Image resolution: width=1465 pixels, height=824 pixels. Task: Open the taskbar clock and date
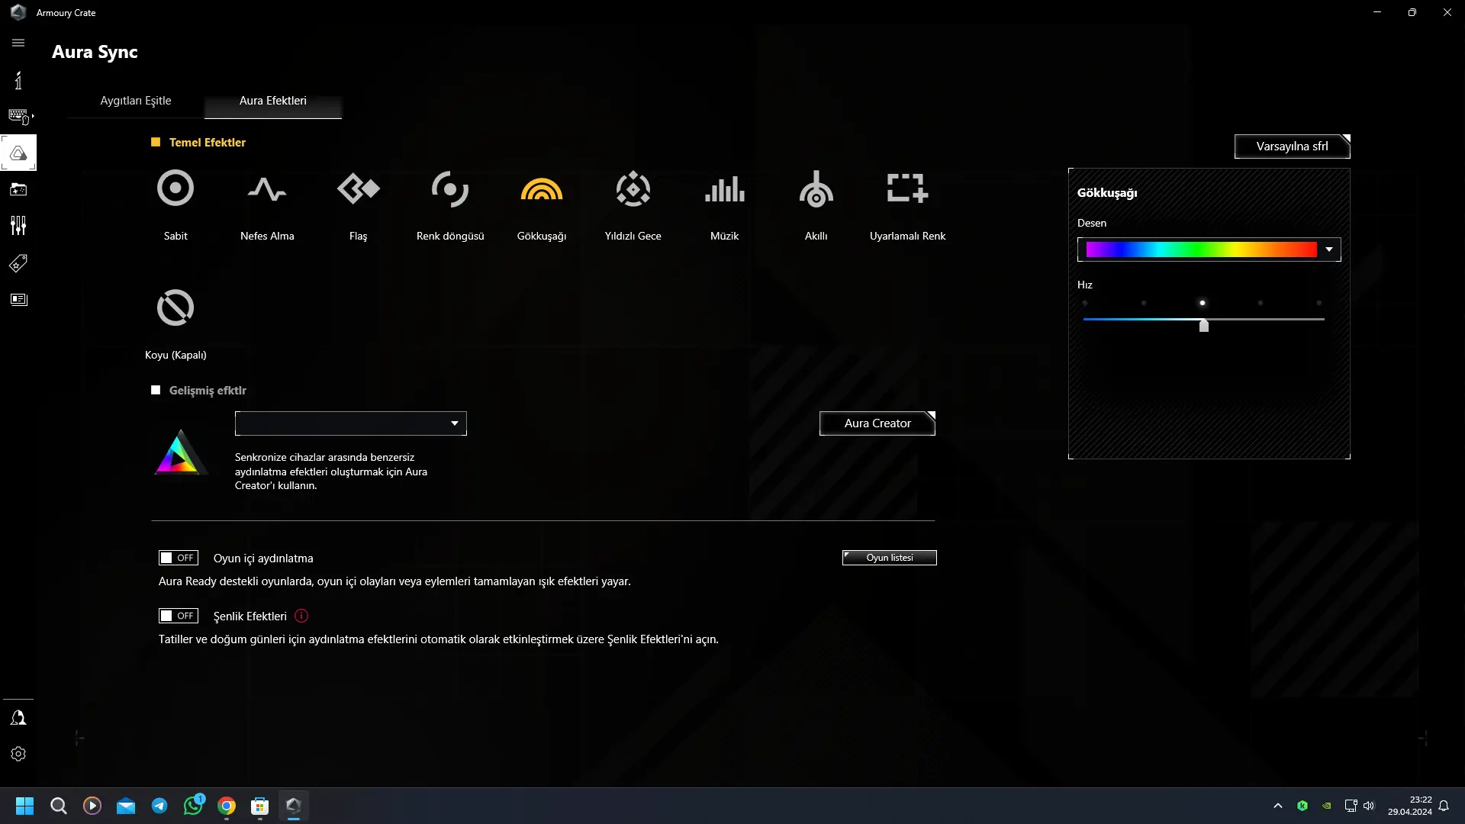(1410, 806)
